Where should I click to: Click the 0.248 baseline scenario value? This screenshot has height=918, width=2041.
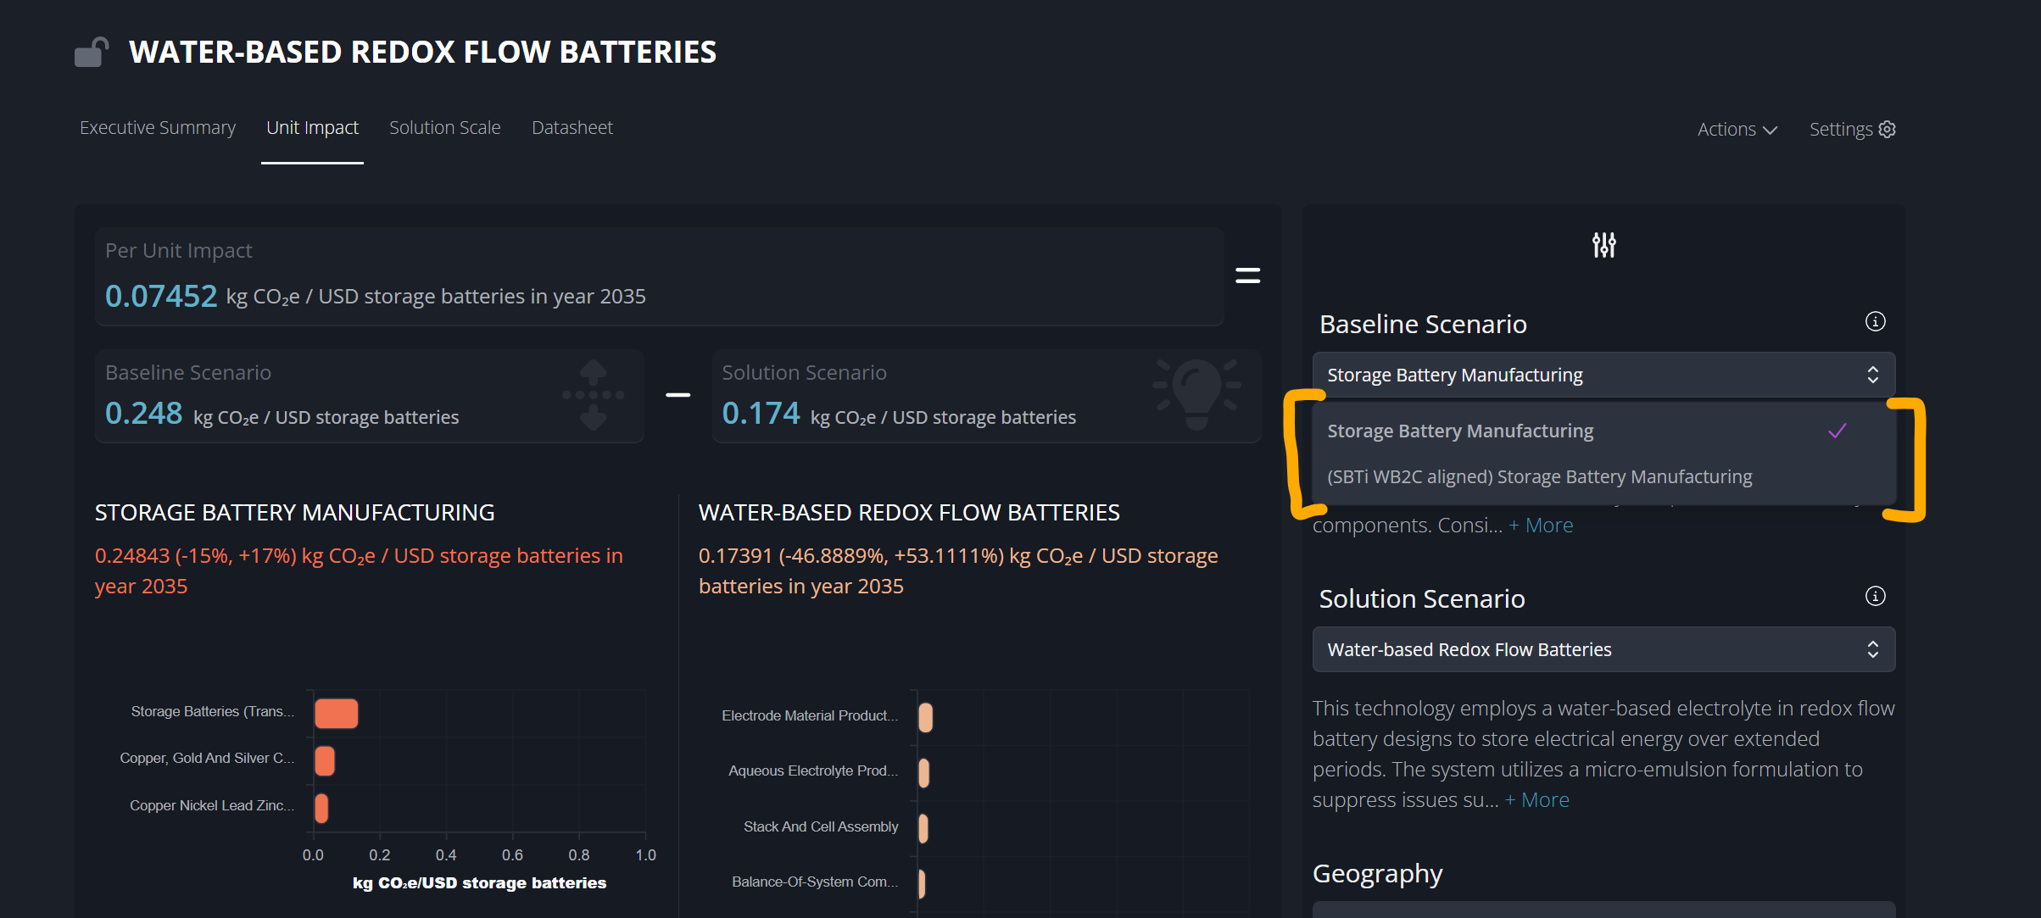pos(143,414)
